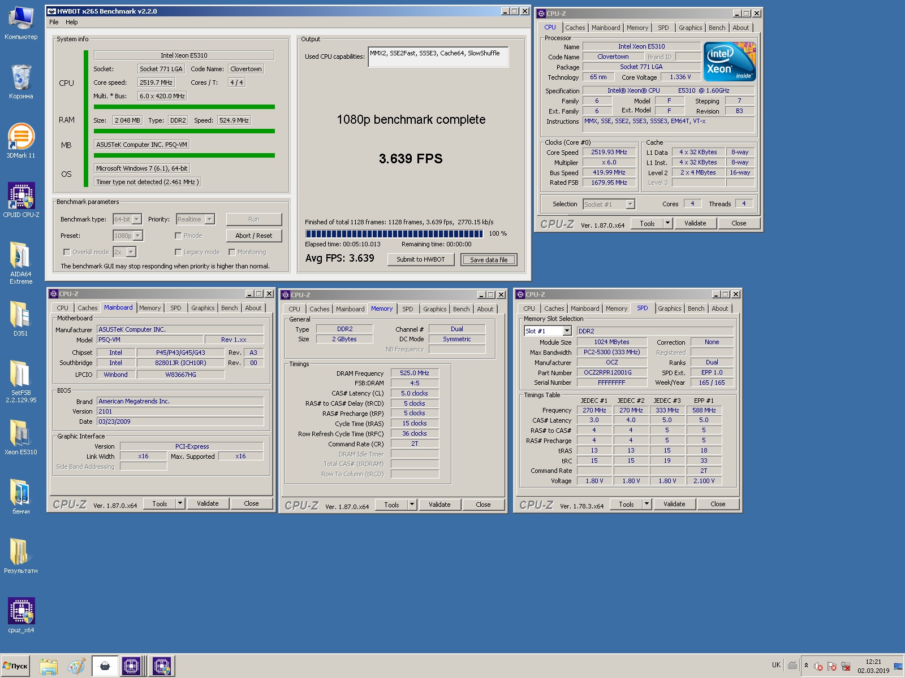Image resolution: width=905 pixels, height=678 pixels.
Task: Click the Intel Xeon inside logo
Action: click(730, 62)
